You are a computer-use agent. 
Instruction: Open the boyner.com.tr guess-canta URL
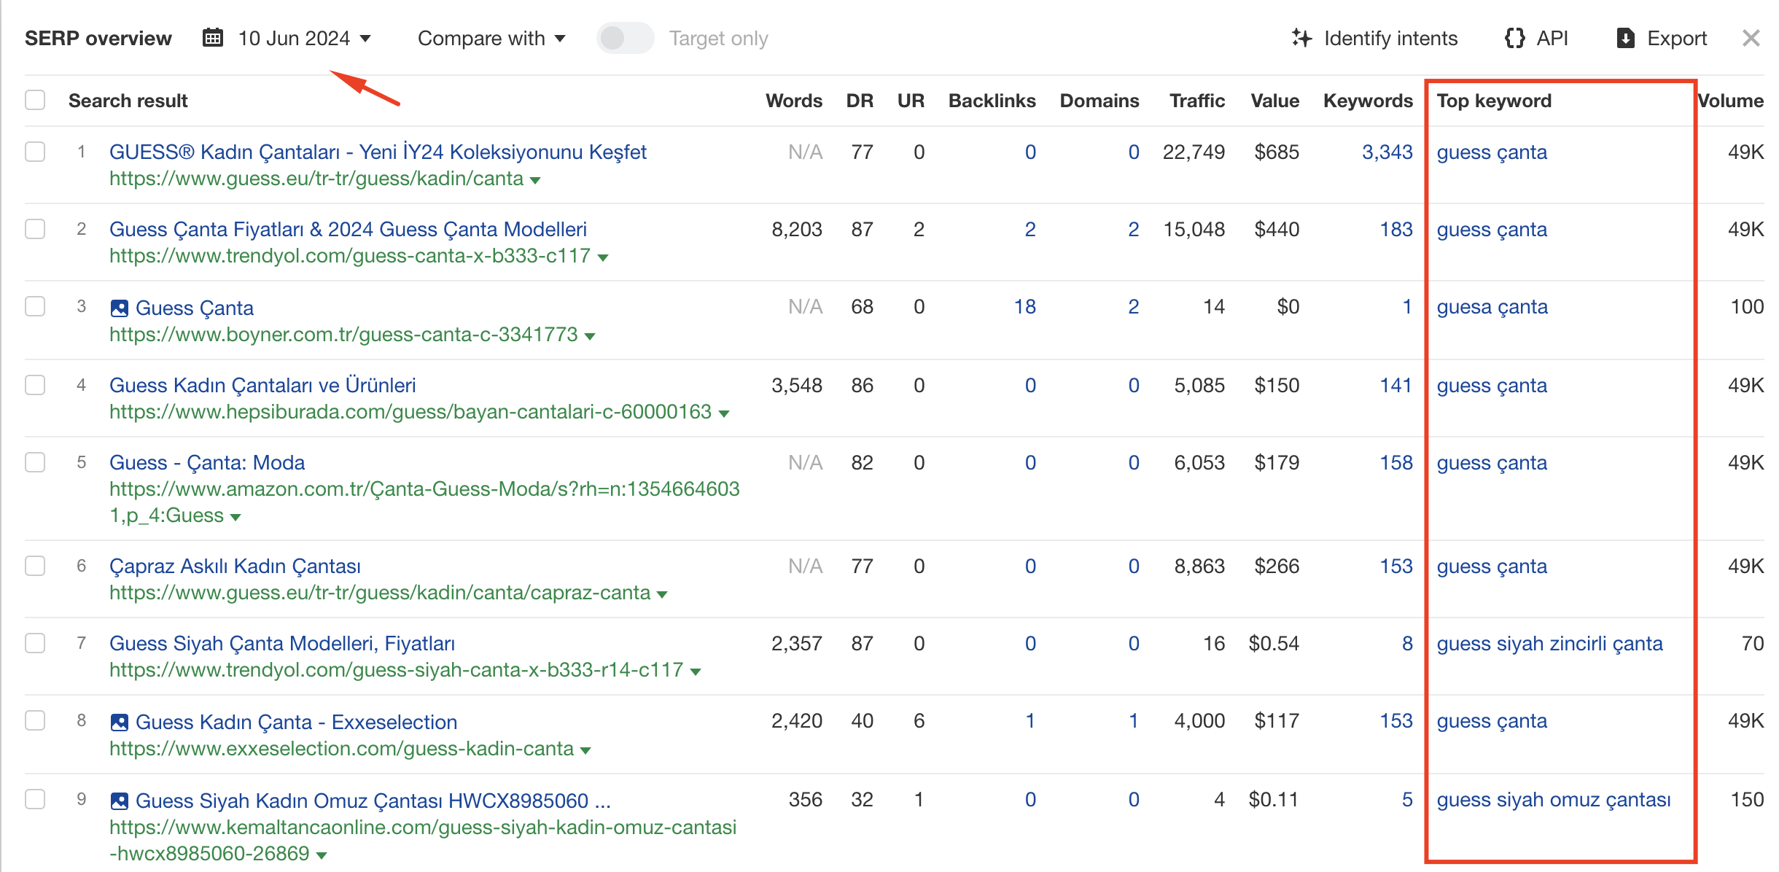tap(343, 334)
